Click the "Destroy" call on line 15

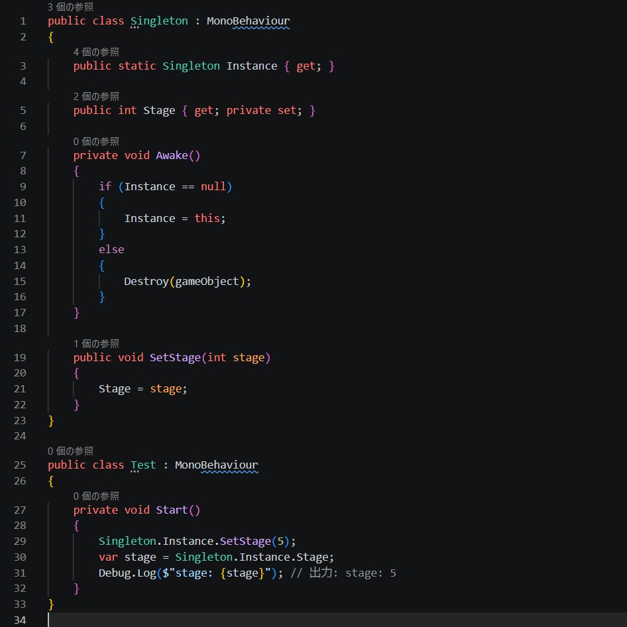[x=146, y=282]
